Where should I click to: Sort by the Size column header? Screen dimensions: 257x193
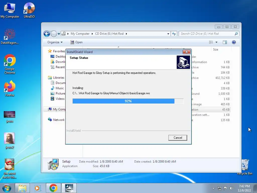[215, 50]
